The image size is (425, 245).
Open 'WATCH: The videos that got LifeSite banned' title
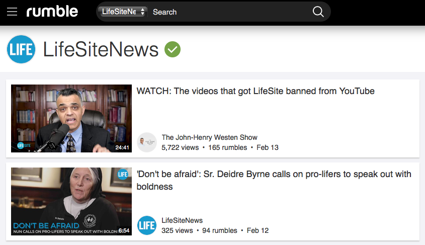pos(256,91)
